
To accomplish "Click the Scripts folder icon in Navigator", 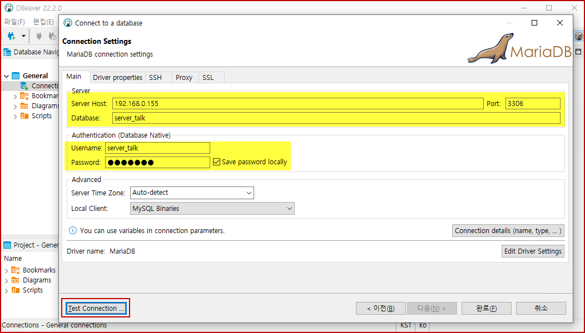I will coord(24,116).
